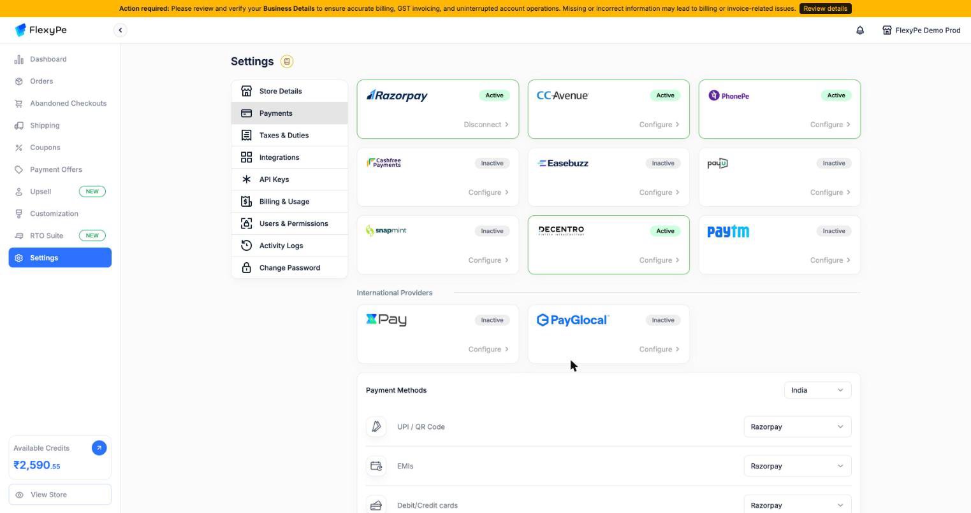
Task: Click the Razorpay Active status badge
Action: tap(494, 95)
